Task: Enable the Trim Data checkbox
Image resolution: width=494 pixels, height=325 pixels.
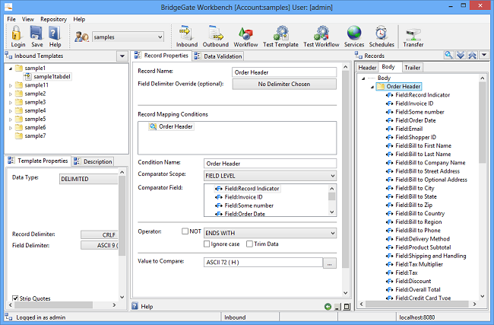Action: pos(249,244)
